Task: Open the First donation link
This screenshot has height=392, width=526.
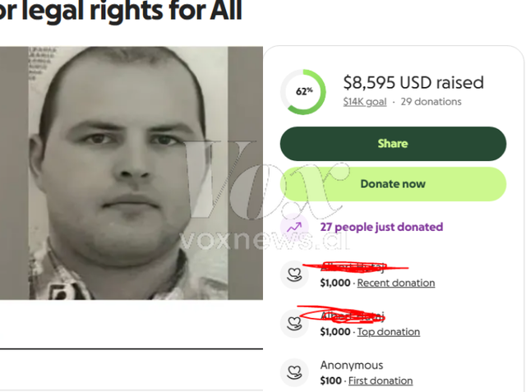Action: 381,380
